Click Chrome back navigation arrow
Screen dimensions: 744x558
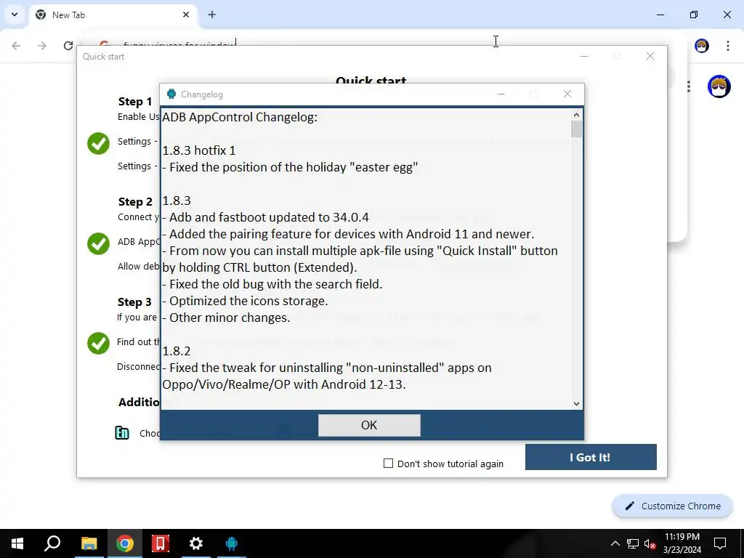coord(16,46)
